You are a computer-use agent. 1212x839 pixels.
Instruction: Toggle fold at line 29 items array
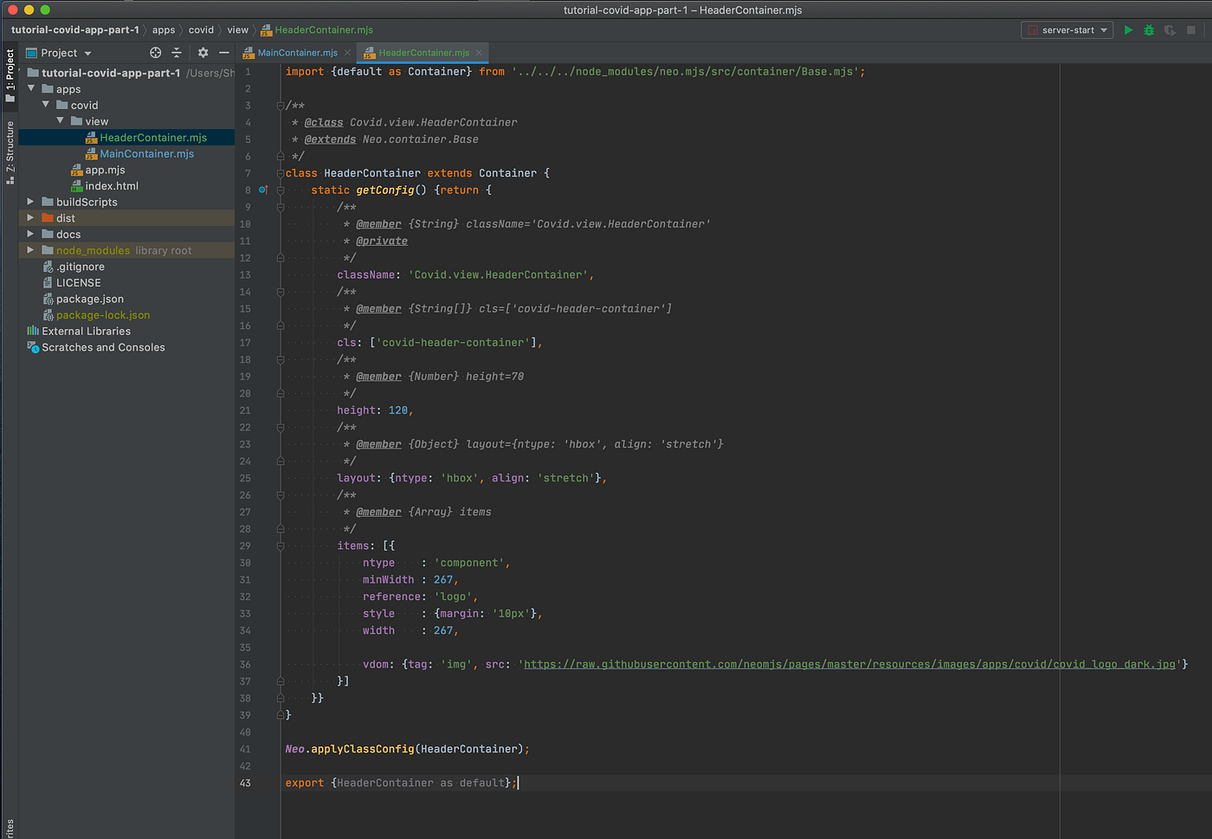[x=279, y=545]
